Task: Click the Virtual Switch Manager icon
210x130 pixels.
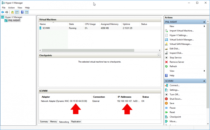Action: [x=166, y=40]
